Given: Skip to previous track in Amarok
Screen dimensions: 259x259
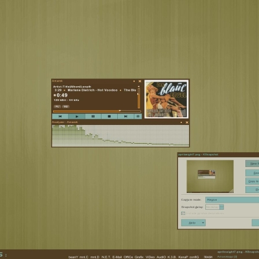Looking at the screenshot, I should tap(60, 117).
